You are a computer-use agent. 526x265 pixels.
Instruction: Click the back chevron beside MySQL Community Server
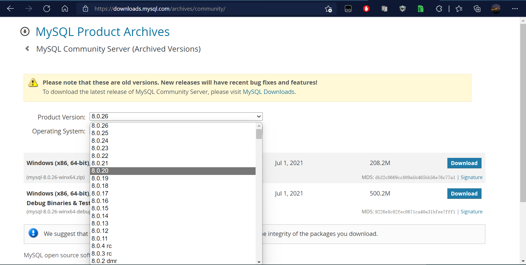coord(27,49)
